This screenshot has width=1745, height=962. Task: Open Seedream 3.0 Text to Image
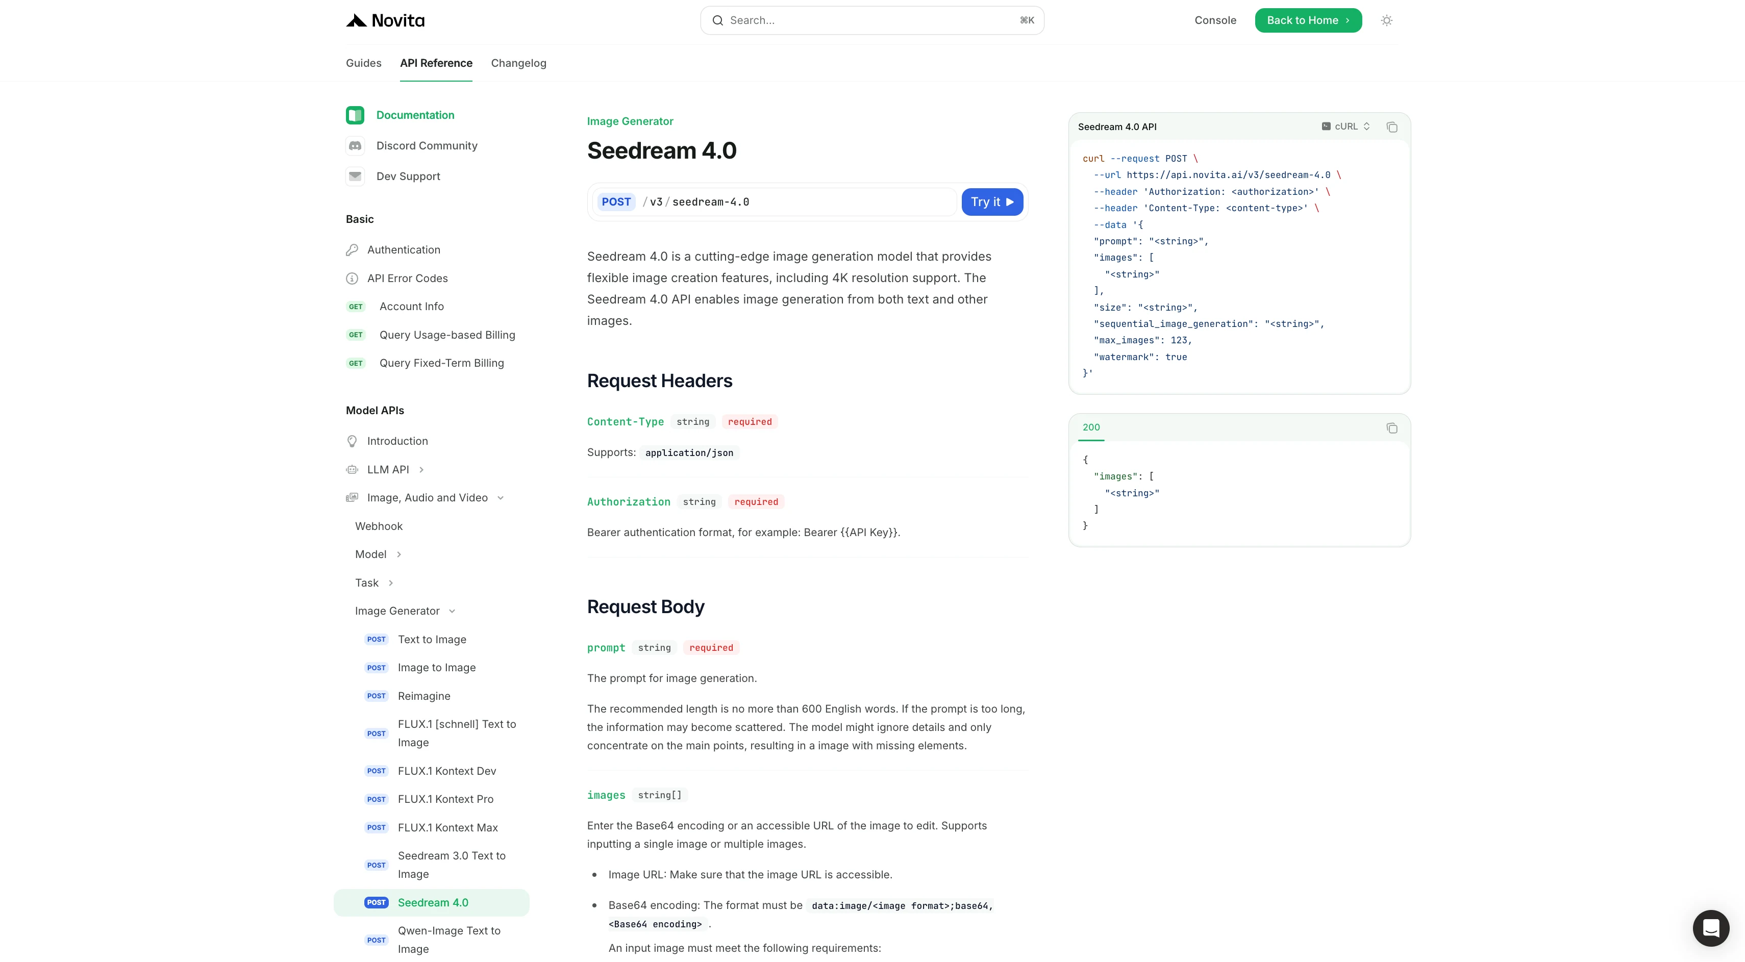pos(451,865)
